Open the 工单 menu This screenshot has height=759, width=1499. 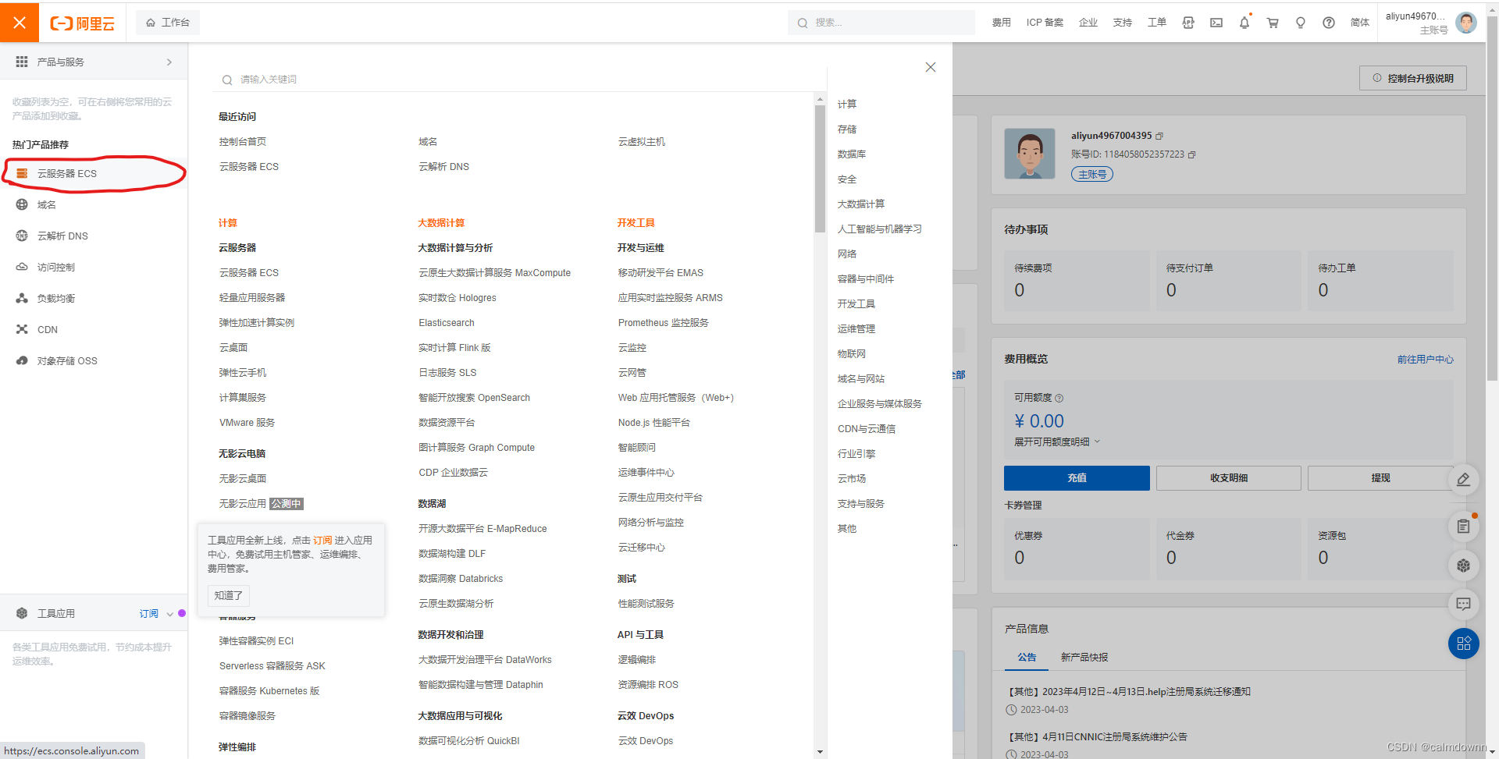(1157, 23)
